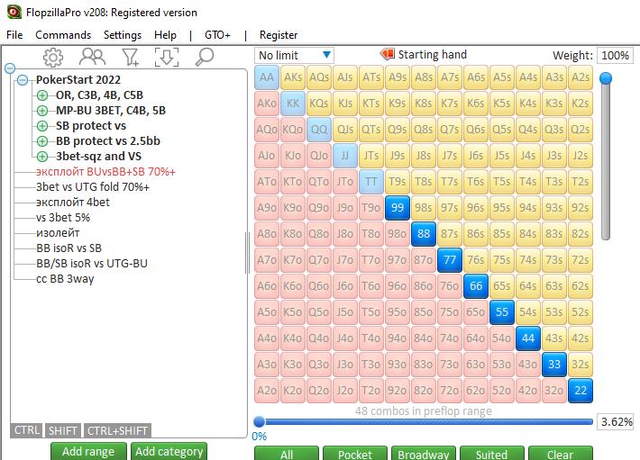
Task: Click the CTRL+SHIFT modifier button
Action: (117, 430)
